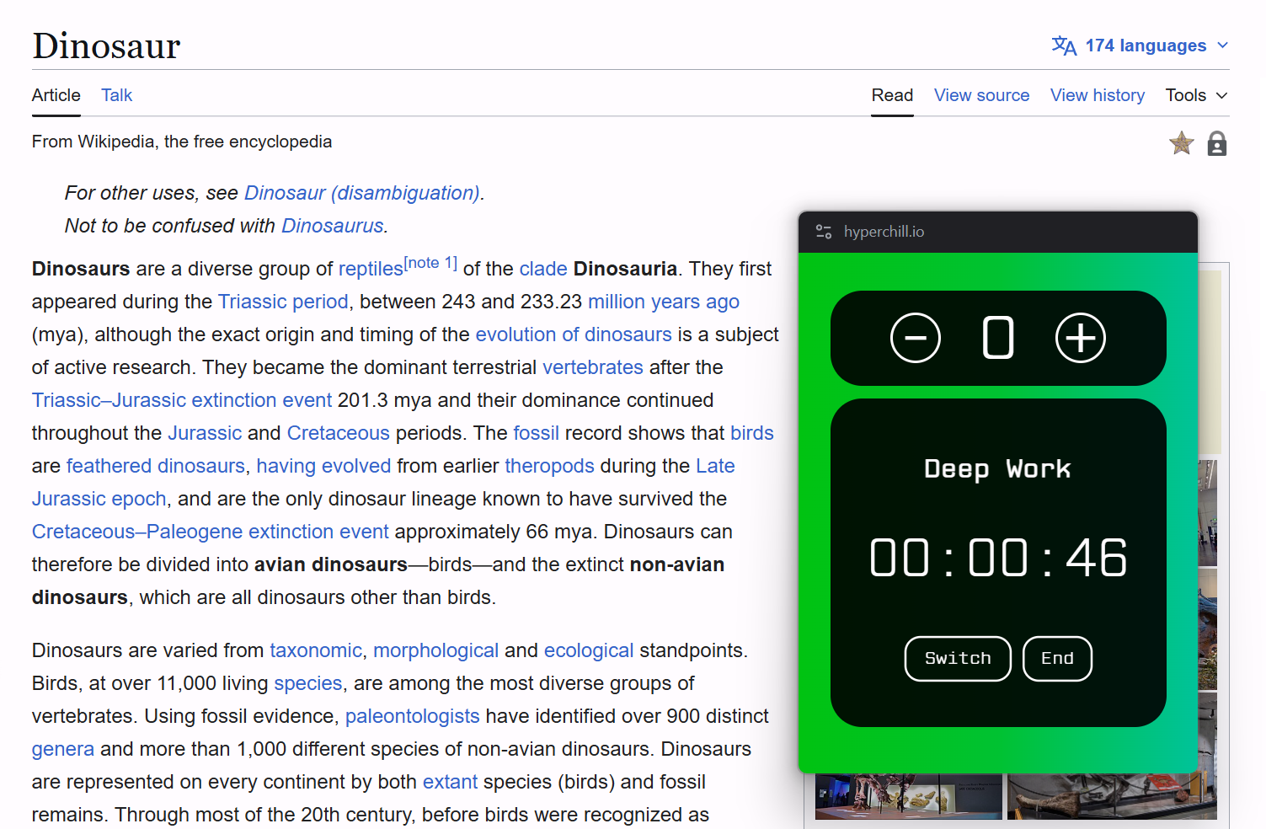Switch to the Talk tab

pos(116,95)
